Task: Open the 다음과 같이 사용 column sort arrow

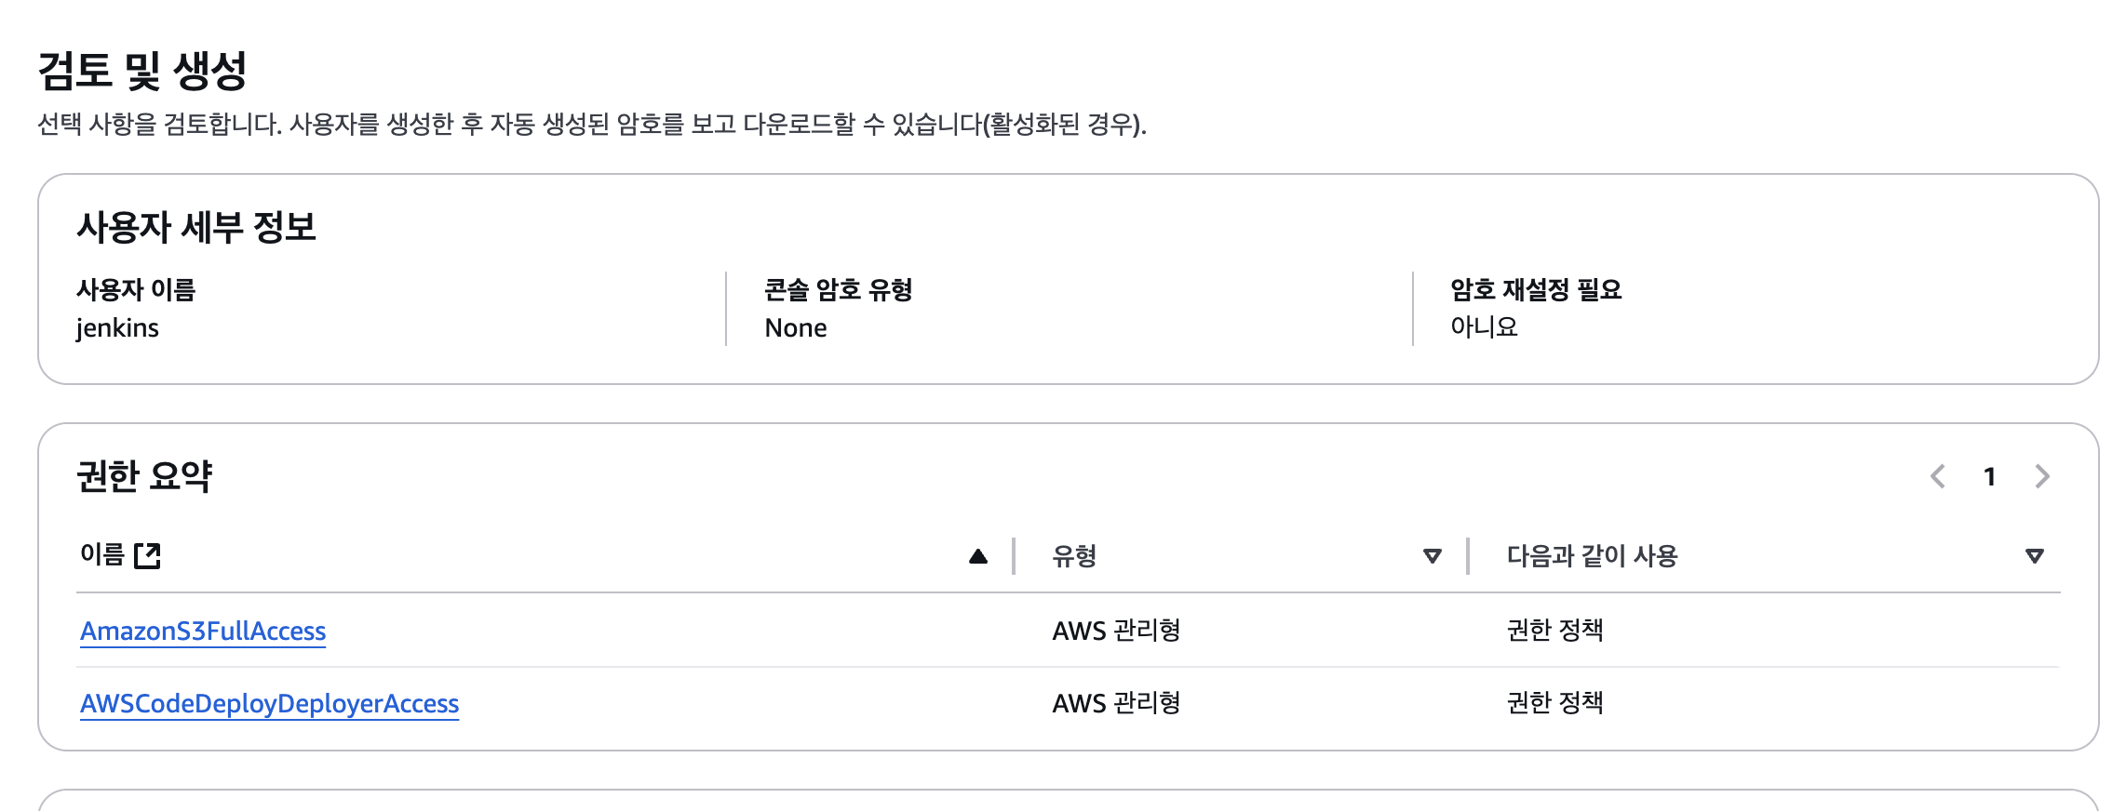Action: pos(2034,556)
